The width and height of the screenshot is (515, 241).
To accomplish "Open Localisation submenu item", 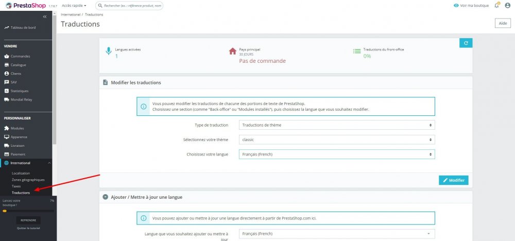I will tap(21, 173).
